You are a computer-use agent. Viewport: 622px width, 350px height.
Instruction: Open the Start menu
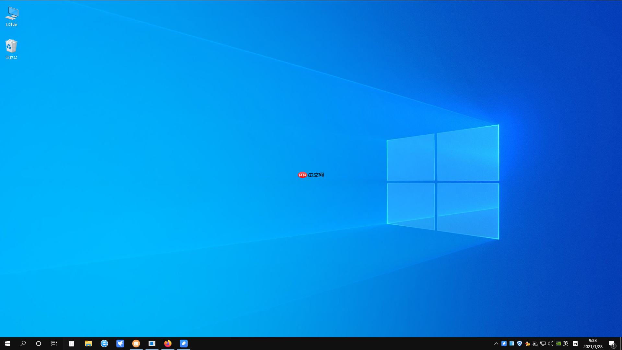(x=7, y=343)
